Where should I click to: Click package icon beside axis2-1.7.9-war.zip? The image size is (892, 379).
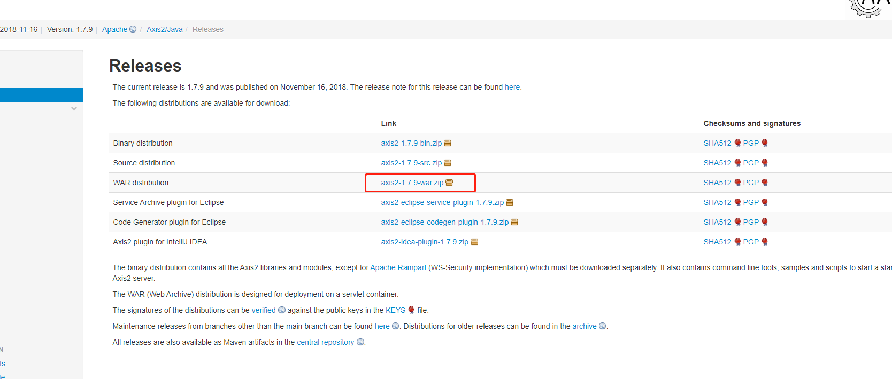(x=450, y=183)
